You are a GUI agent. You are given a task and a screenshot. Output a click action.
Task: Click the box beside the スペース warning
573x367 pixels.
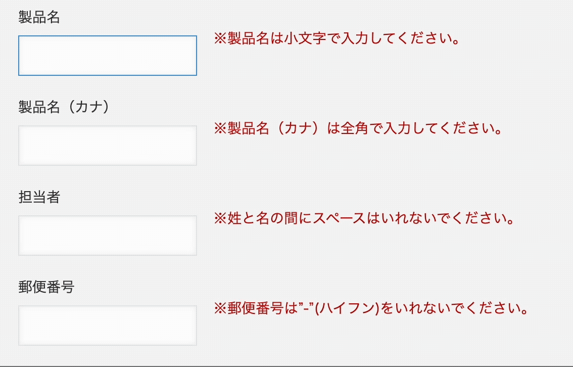click(x=107, y=236)
